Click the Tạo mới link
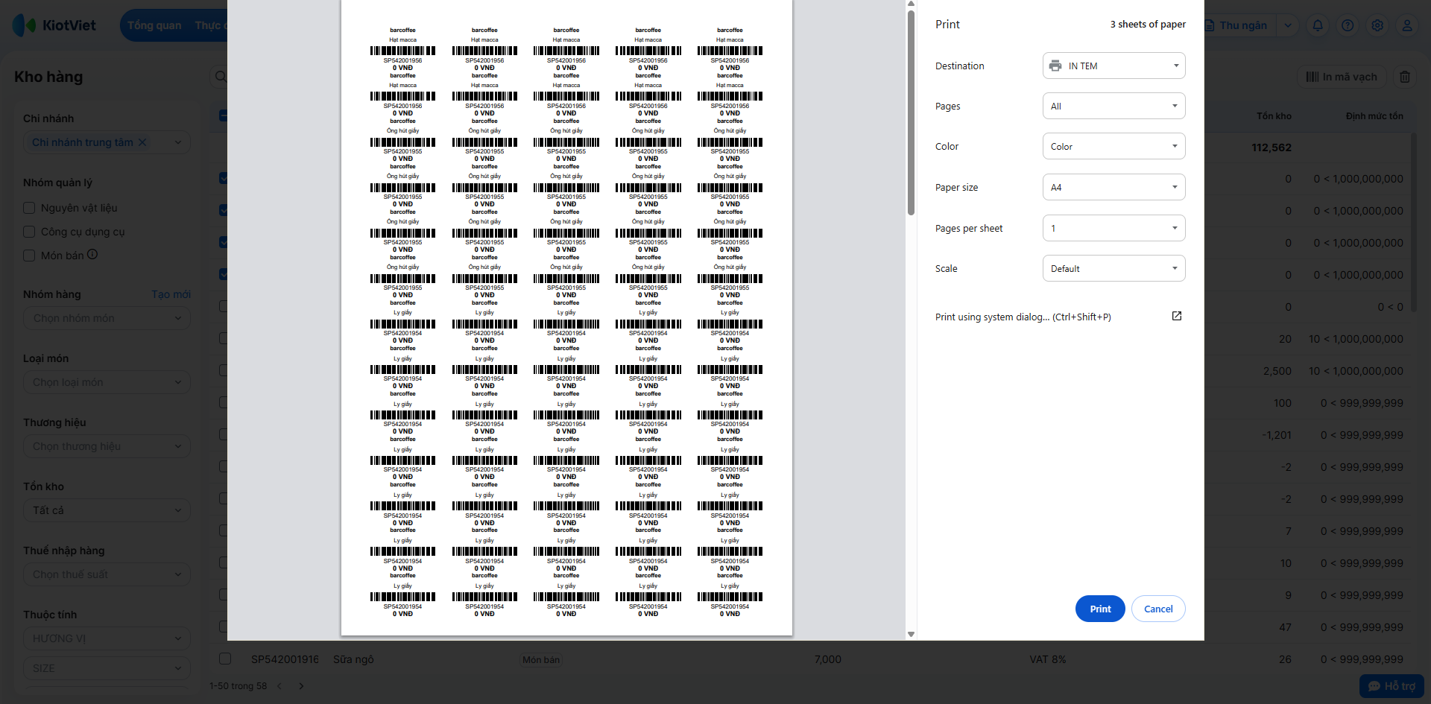The width and height of the screenshot is (1431, 704). pos(171,294)
